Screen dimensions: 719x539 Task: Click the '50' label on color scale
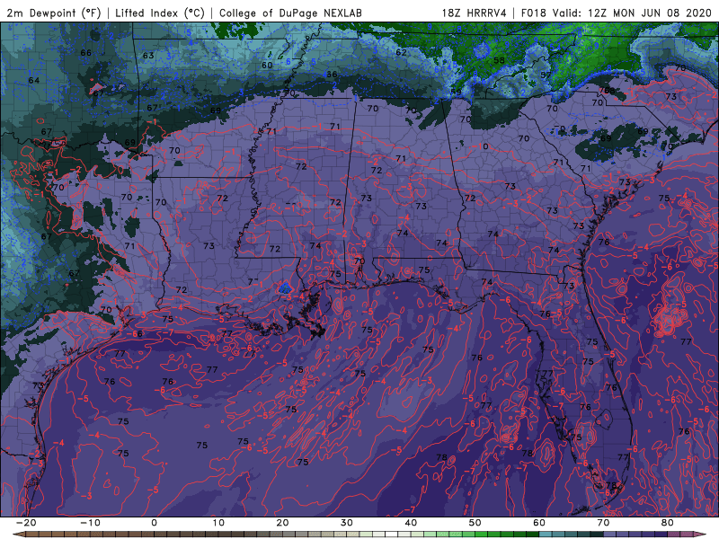coord(475,523)
